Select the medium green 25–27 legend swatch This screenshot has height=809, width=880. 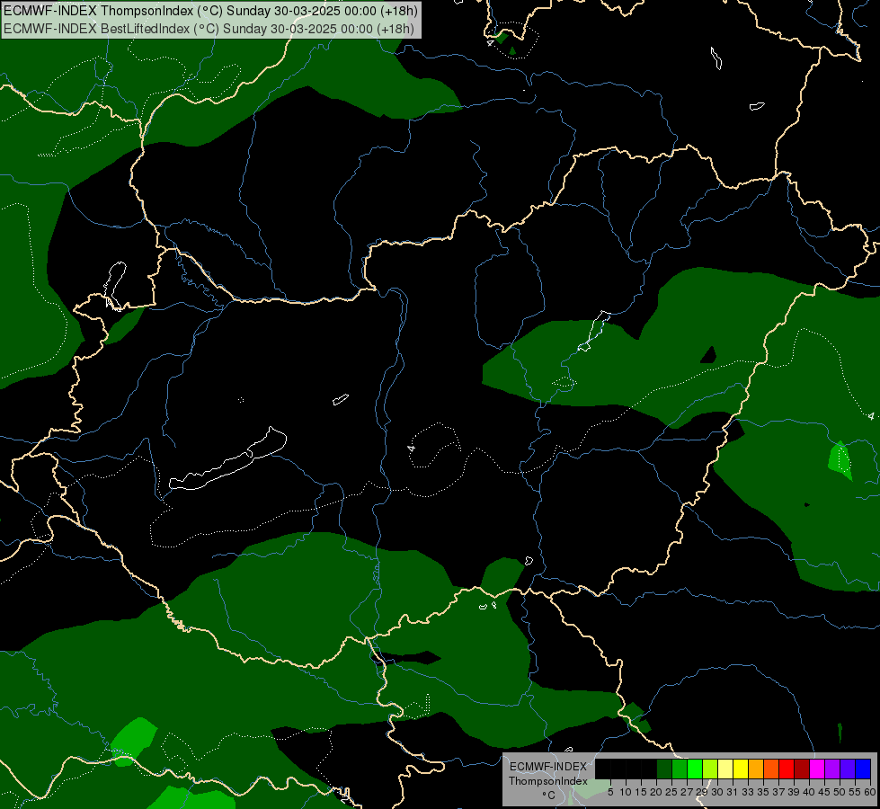[x=680, y=769]
